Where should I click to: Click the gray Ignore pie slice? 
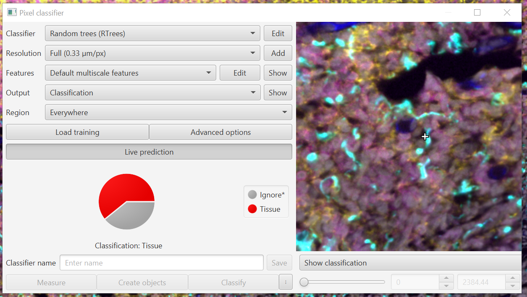point(132,216)
